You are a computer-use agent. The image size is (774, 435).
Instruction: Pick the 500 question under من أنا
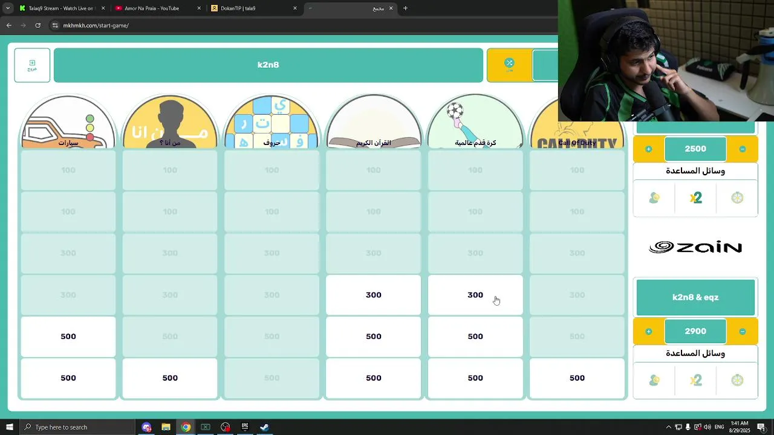170,378
